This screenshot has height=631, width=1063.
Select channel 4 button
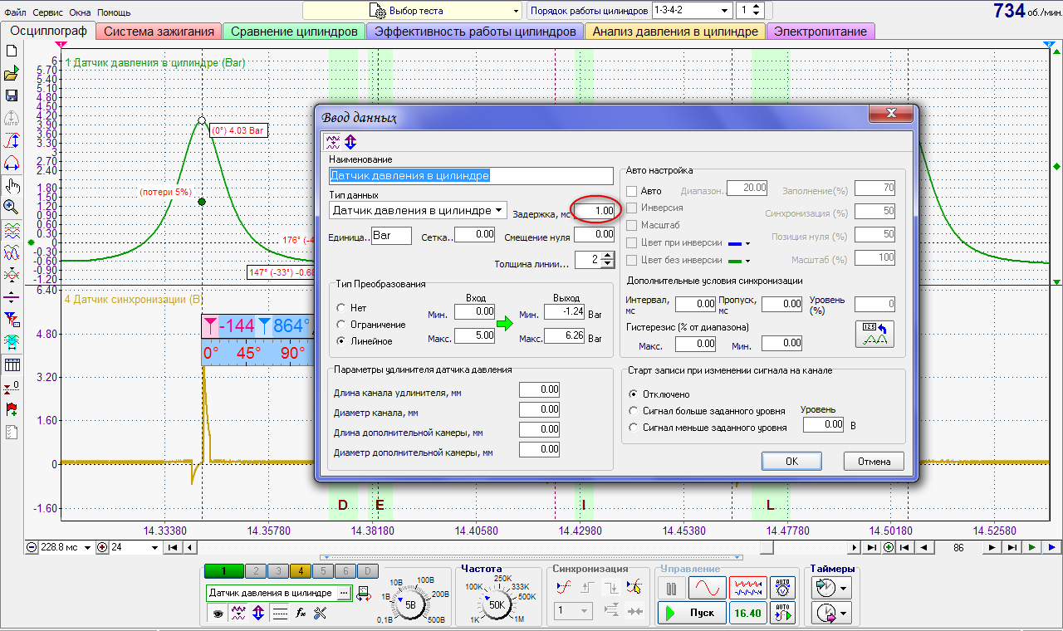(300, 571)
